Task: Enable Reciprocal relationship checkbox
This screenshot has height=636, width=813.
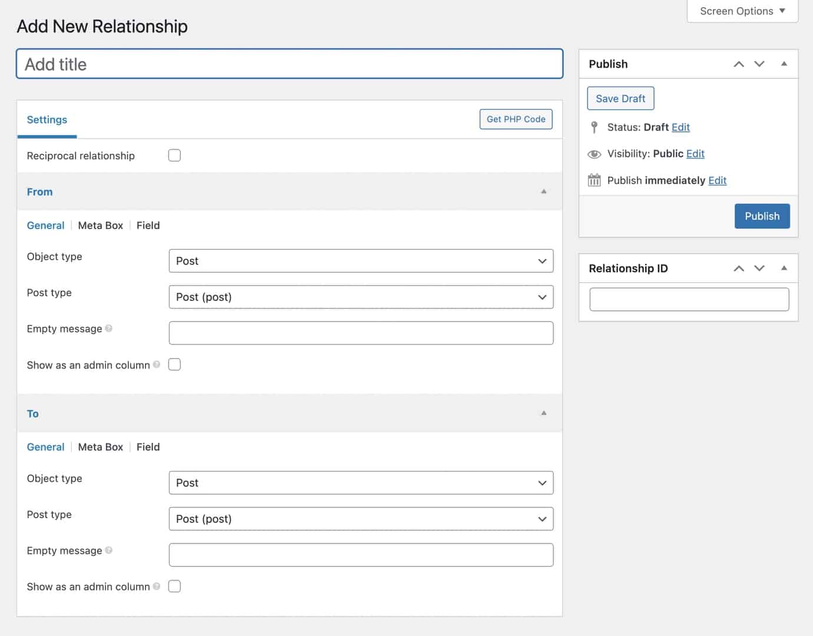Action: point(174,155)
